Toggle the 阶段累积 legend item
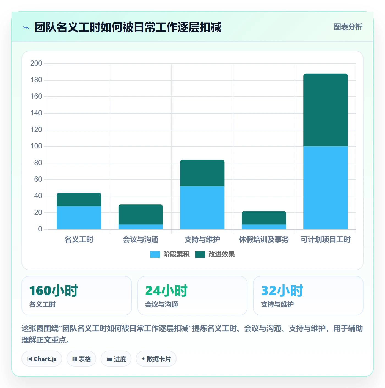Viewport: 385px width, 388px height. [x=170, y=254]
